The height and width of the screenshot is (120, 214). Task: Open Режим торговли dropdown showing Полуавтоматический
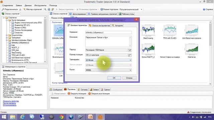click(131, 9)
